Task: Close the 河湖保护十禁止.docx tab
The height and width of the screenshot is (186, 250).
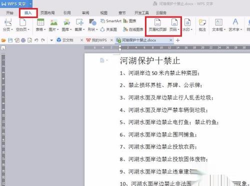Action: point(170,40)
